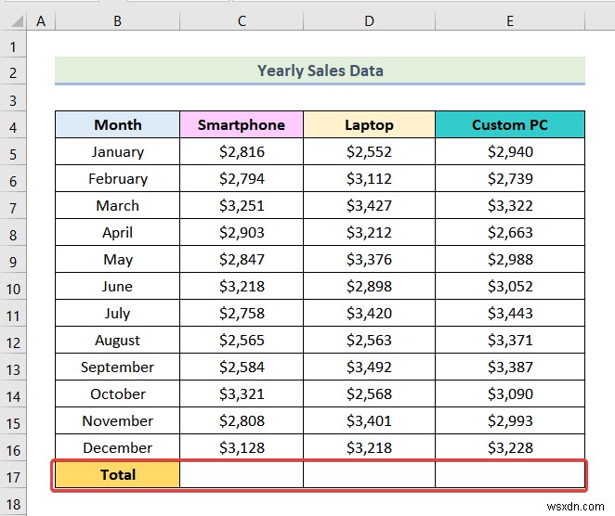This screenshot has height=516, width=615.
Task: Select row 2 header
Action: tap(14, 71)
